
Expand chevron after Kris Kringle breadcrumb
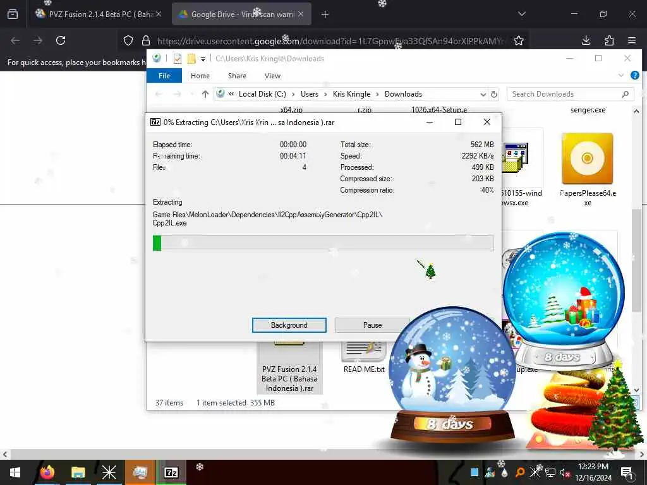[377, 94]
